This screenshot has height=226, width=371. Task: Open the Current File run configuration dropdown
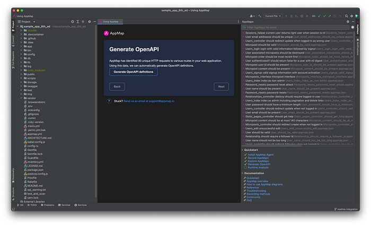273,16
